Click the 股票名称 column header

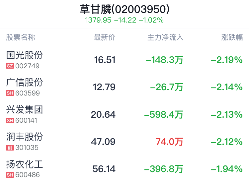coord(21,37)
